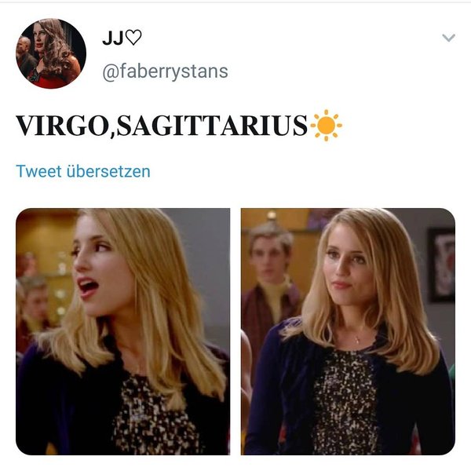Viewport: 471px width, 471px height.
Task: Click the Tweet übersetzen link
Action: point(83,171)
